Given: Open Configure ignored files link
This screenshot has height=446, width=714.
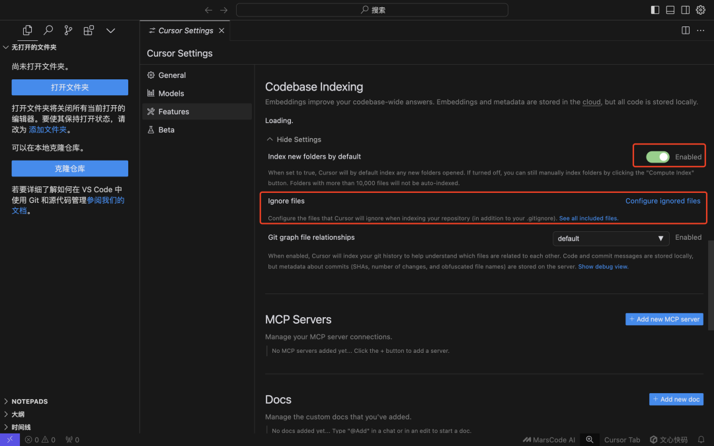Looking at the screenshot, I should (x=662, y=201).
